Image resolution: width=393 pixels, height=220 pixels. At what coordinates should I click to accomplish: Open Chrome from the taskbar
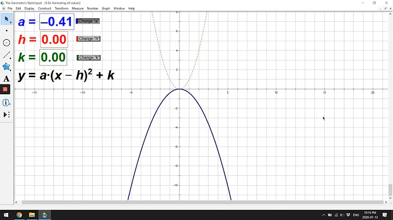[x=19, y=215]
